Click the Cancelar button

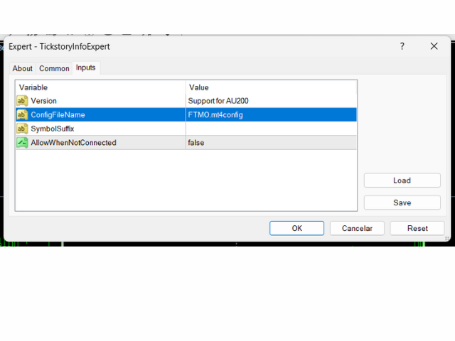[x=357, y=228]
